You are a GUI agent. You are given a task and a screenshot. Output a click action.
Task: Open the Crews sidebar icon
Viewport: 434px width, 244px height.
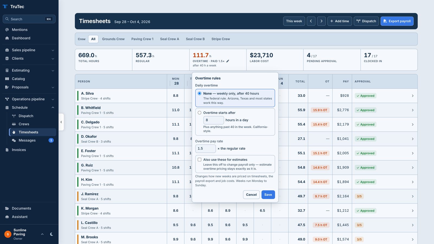click(x=14, y=124)
